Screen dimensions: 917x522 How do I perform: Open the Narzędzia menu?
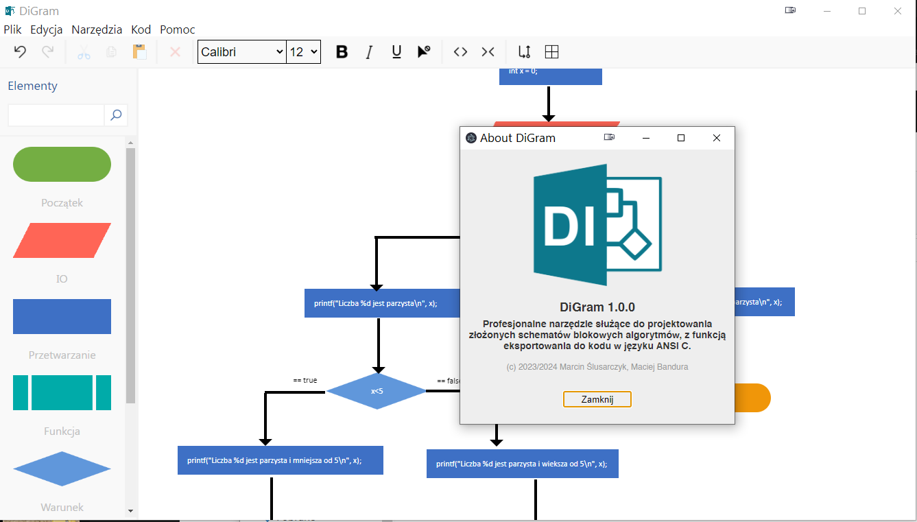(x=97, y=29)
